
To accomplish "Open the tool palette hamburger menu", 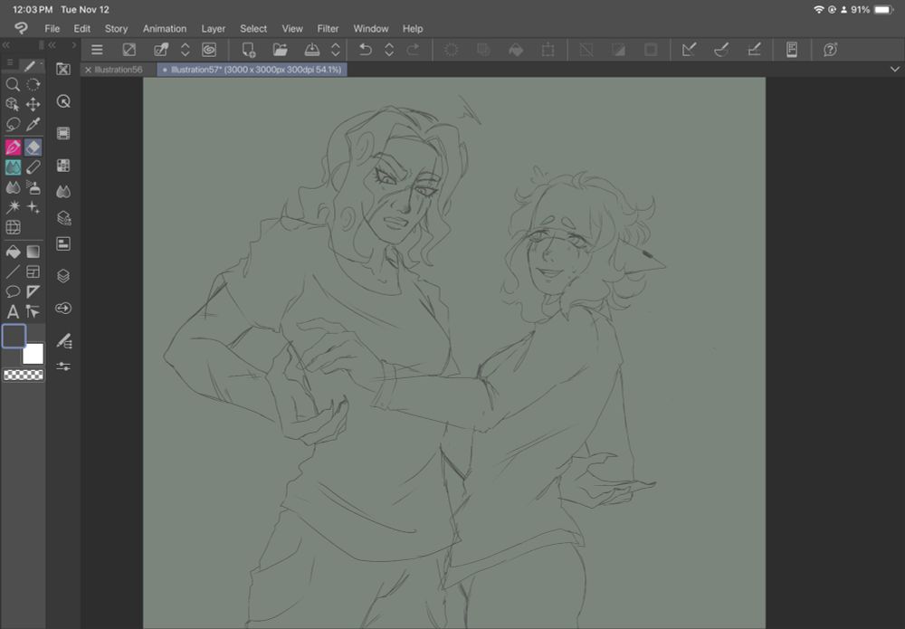I will (x=10, y=62).
